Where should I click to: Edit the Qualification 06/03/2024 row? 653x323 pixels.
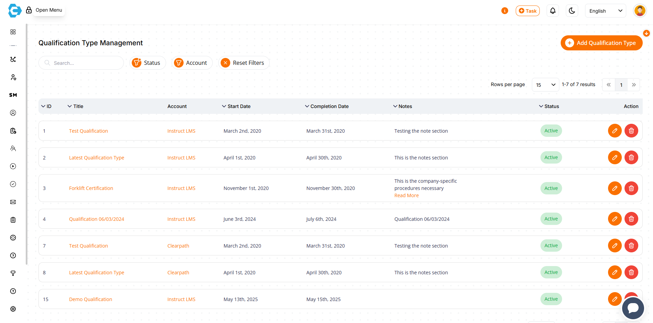(x=615, y=219)
